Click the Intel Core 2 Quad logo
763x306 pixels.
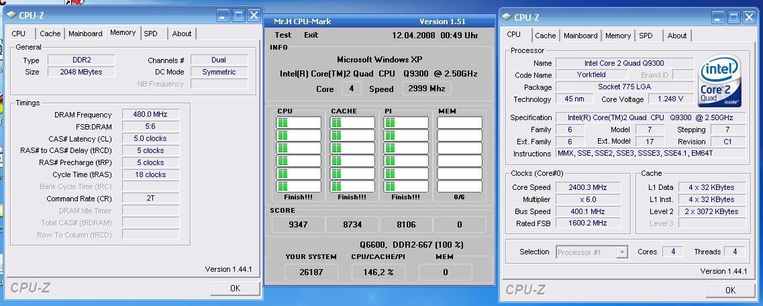pyautogui.click(x=719, y=81)
